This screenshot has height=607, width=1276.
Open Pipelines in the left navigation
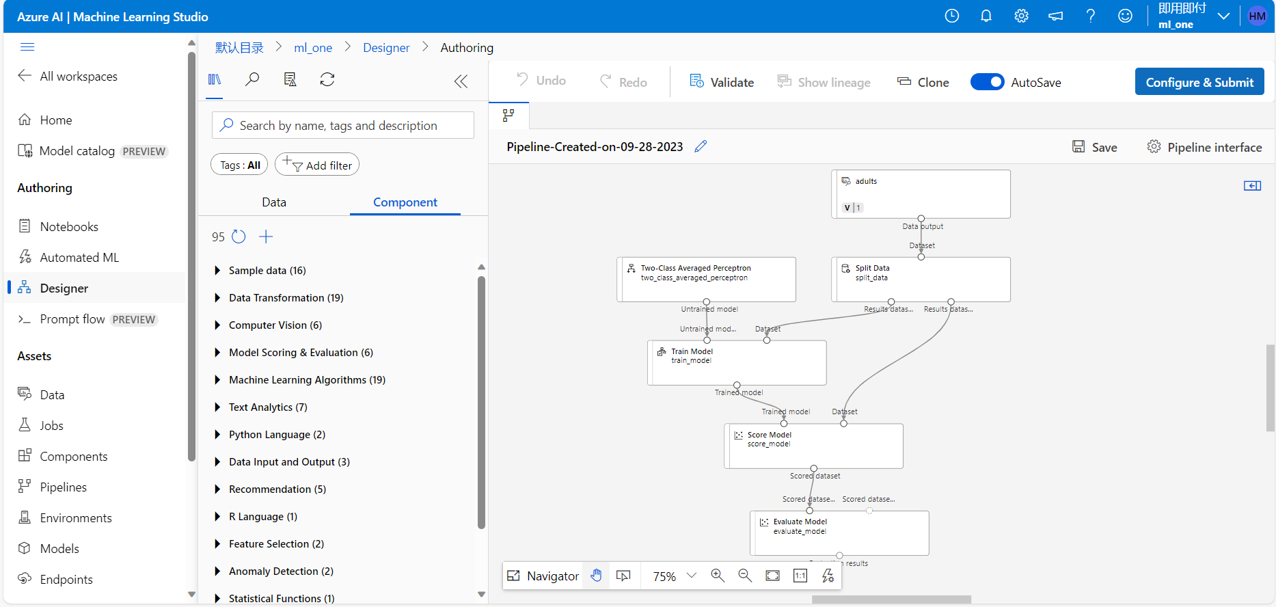(63, 487)
